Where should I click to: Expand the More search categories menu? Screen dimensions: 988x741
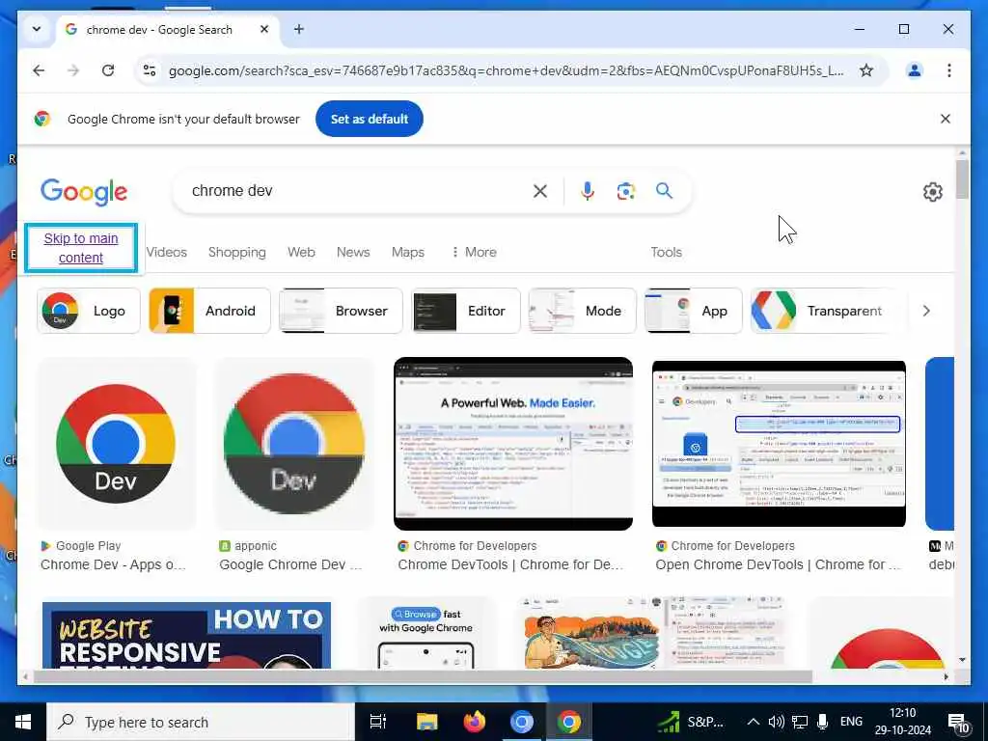click(x=474, y=252)
